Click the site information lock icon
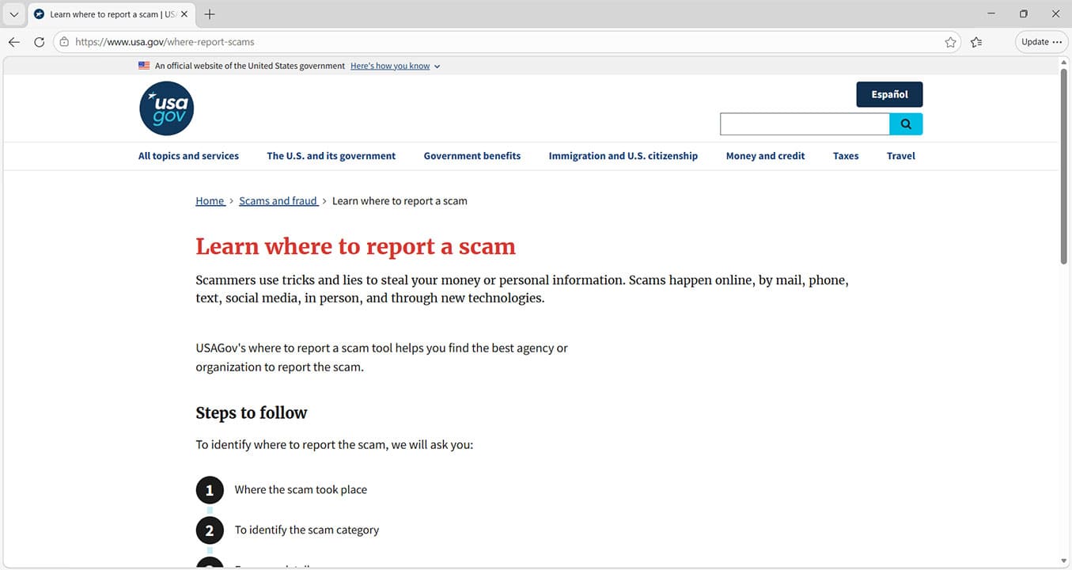The height and width of the screenshot is (570, 1072). [x=64, y=42]
